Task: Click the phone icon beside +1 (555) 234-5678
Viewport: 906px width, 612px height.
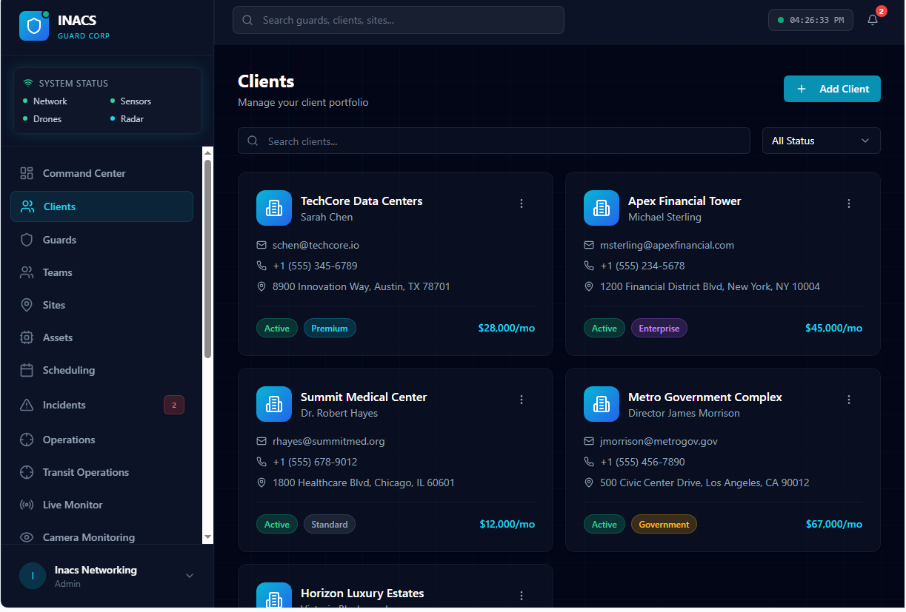Action: pos(589,266)
